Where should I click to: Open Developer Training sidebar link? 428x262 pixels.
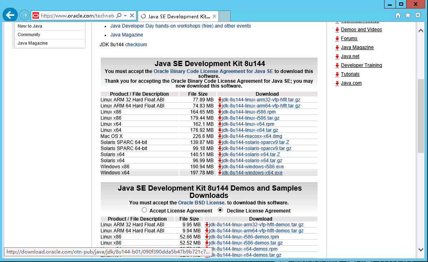click(x=361, y=65)
